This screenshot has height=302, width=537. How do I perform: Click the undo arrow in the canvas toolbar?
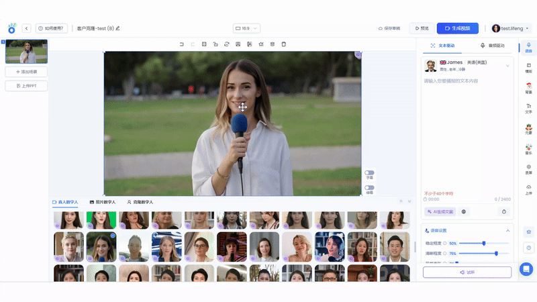click(x=181, y=44)
